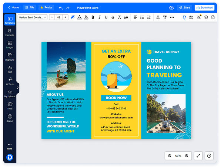Redo the last action

coord(68,8)
